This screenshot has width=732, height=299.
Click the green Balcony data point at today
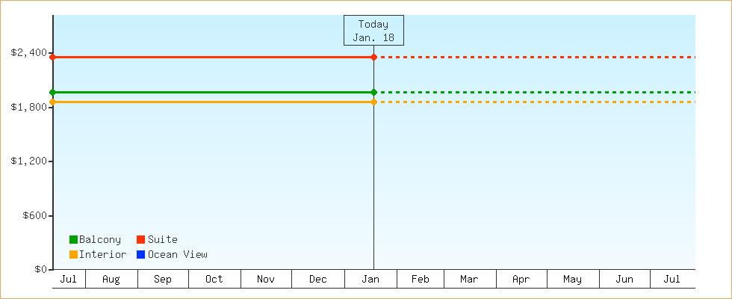(x=373, y=92)
